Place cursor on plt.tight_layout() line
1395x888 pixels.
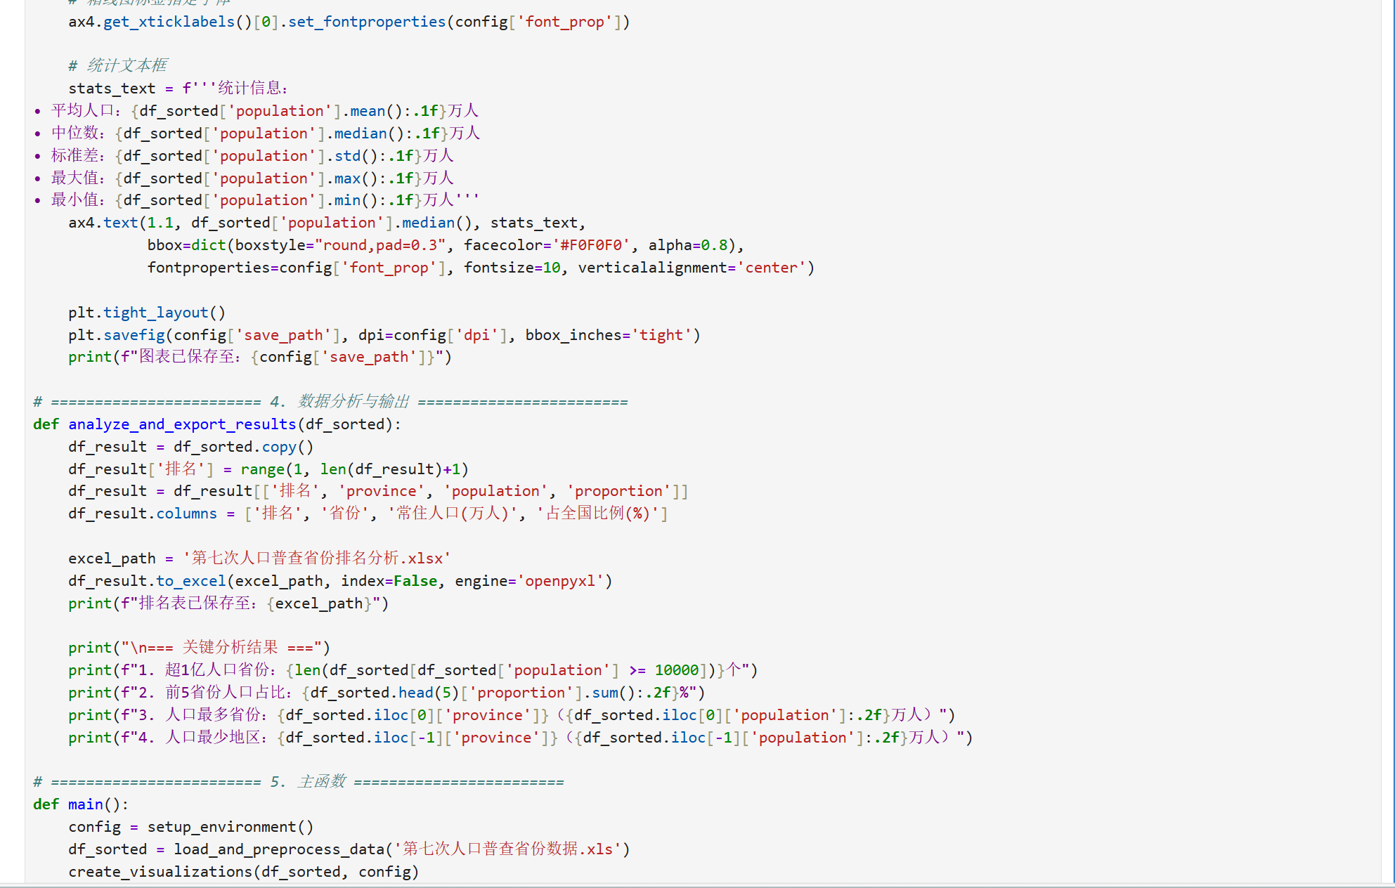(147, 313)
